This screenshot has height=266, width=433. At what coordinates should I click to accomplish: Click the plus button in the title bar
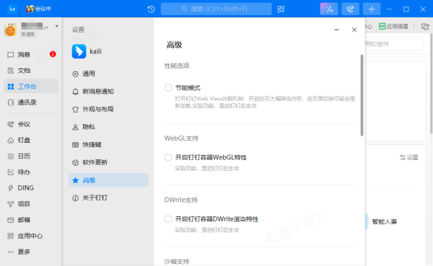(372, 9)
